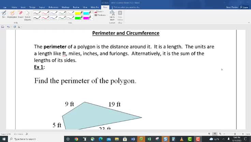Choose the yellow highlighter pen swatch
Viewport: 251px width, 142px height.
(79, 13)
